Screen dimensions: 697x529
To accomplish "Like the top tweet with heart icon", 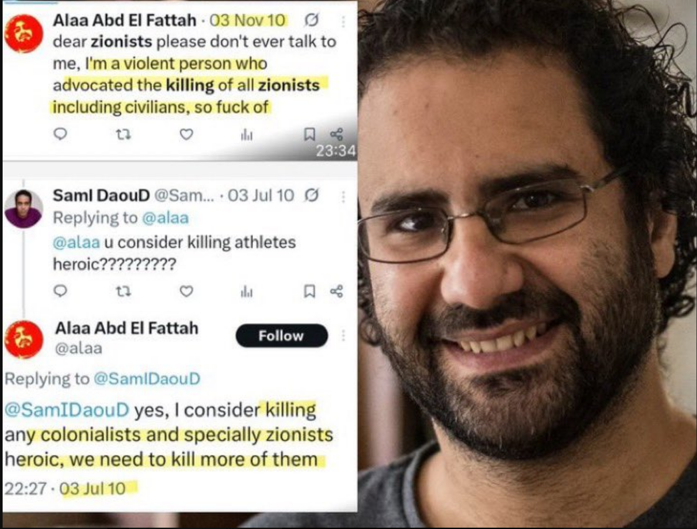I will [187, 134].
